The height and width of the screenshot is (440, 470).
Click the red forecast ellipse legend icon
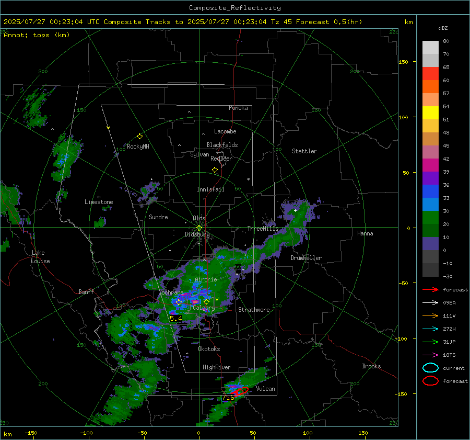tap(430, 381)
